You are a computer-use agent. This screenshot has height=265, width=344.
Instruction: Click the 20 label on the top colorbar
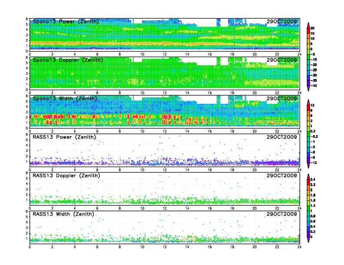[312, 28]
